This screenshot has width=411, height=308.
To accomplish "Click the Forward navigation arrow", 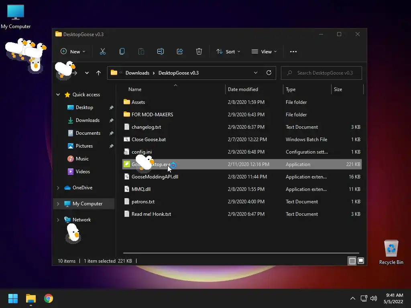I will pos(75,73).
